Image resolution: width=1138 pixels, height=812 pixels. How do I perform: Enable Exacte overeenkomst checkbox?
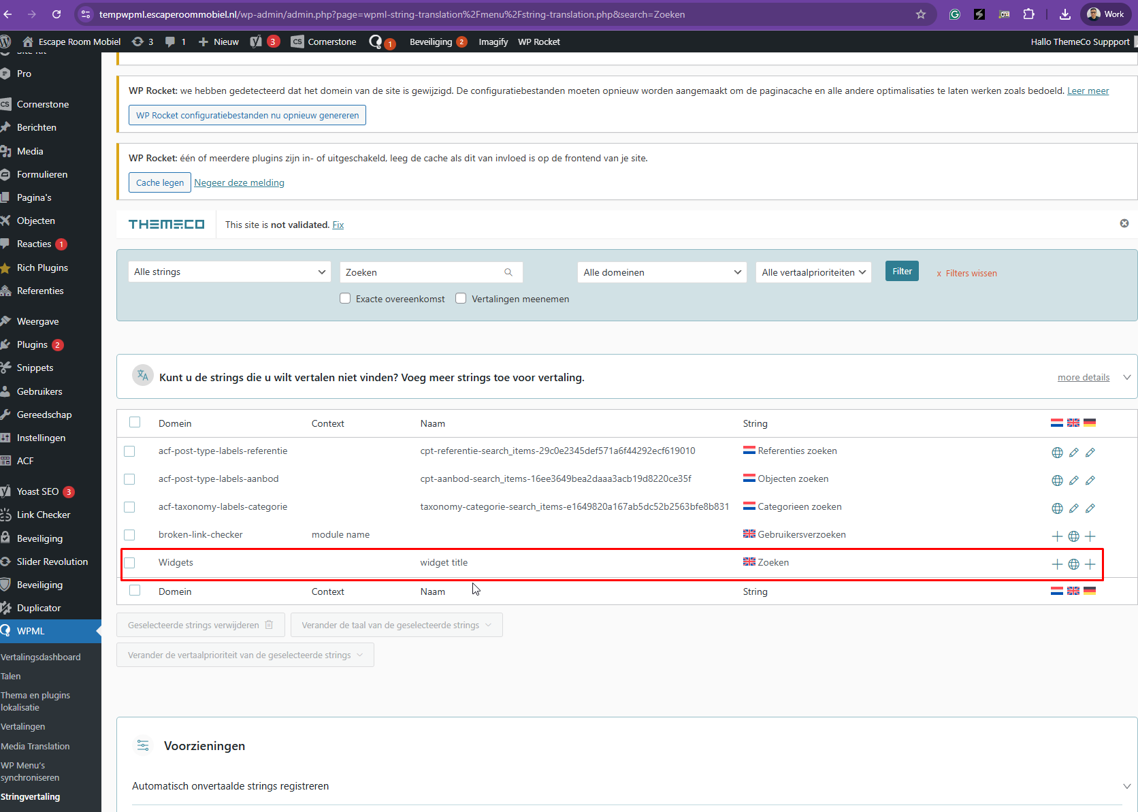pos(345,298)
